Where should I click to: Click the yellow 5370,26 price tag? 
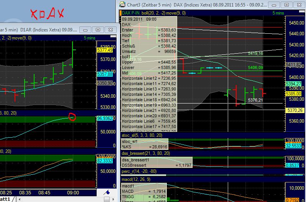click(x=295, y=110)
